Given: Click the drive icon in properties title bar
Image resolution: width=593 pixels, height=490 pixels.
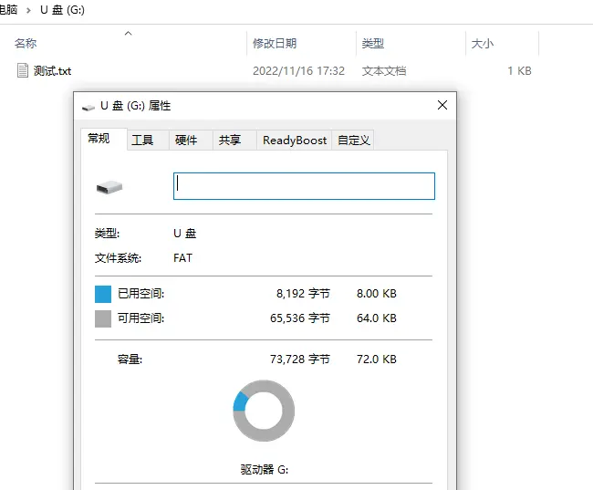Looking at the screenshot, I should tap(88, 108).
